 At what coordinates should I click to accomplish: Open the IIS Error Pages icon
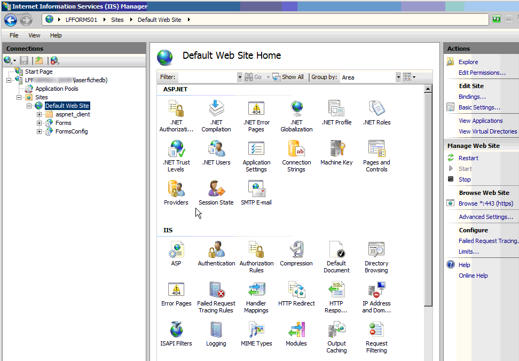pos(176,294)
